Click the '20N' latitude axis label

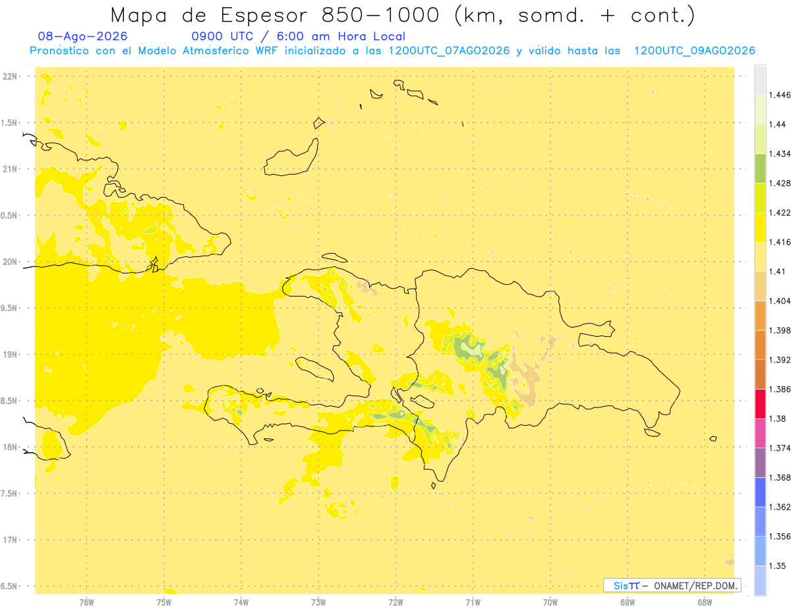pyautogui.click(x=11, y=262)
